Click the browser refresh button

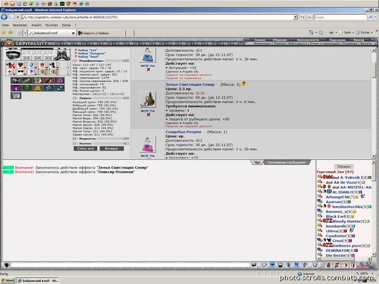(x=302, y=17)
